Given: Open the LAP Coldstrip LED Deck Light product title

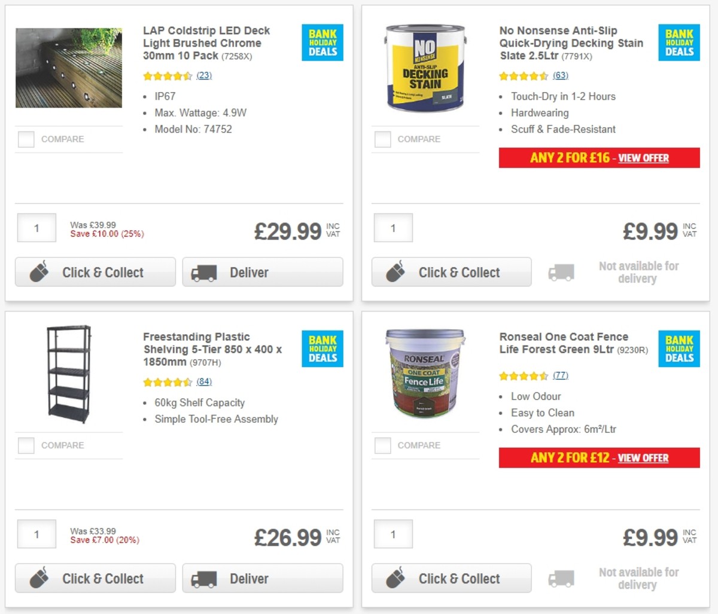Looking at the screenshot, I should (206, 43).
